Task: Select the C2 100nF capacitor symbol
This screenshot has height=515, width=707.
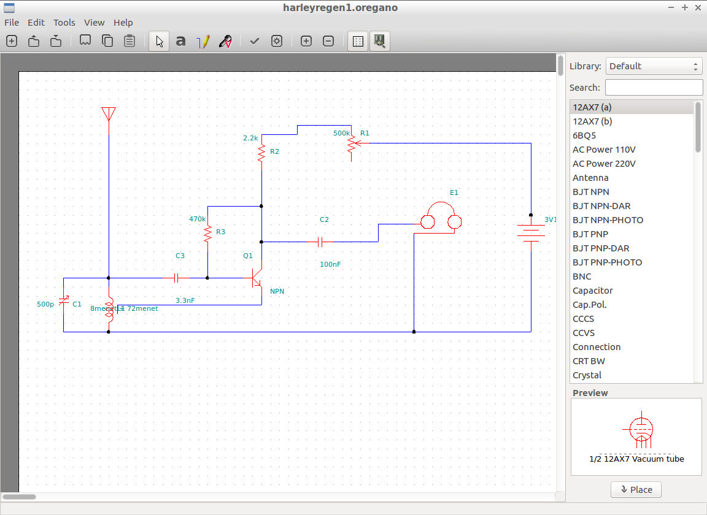Action: click(x=320, y=242)
